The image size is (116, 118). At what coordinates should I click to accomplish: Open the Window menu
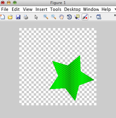91,9
